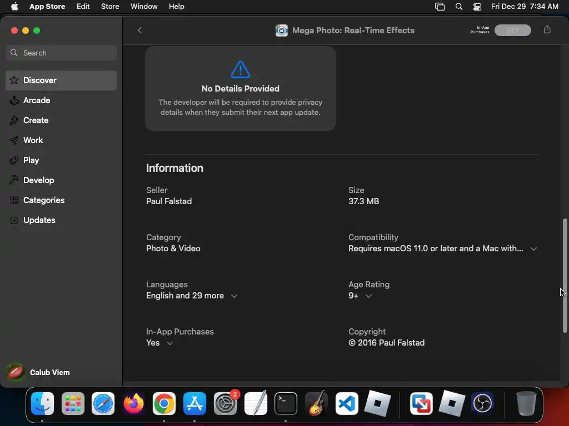The height and width of the screenshot is (426, 569).
Task: Expand the Languages list chevron
Action: point(234,296)
